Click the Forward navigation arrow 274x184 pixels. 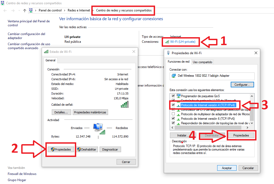point(13,10)
